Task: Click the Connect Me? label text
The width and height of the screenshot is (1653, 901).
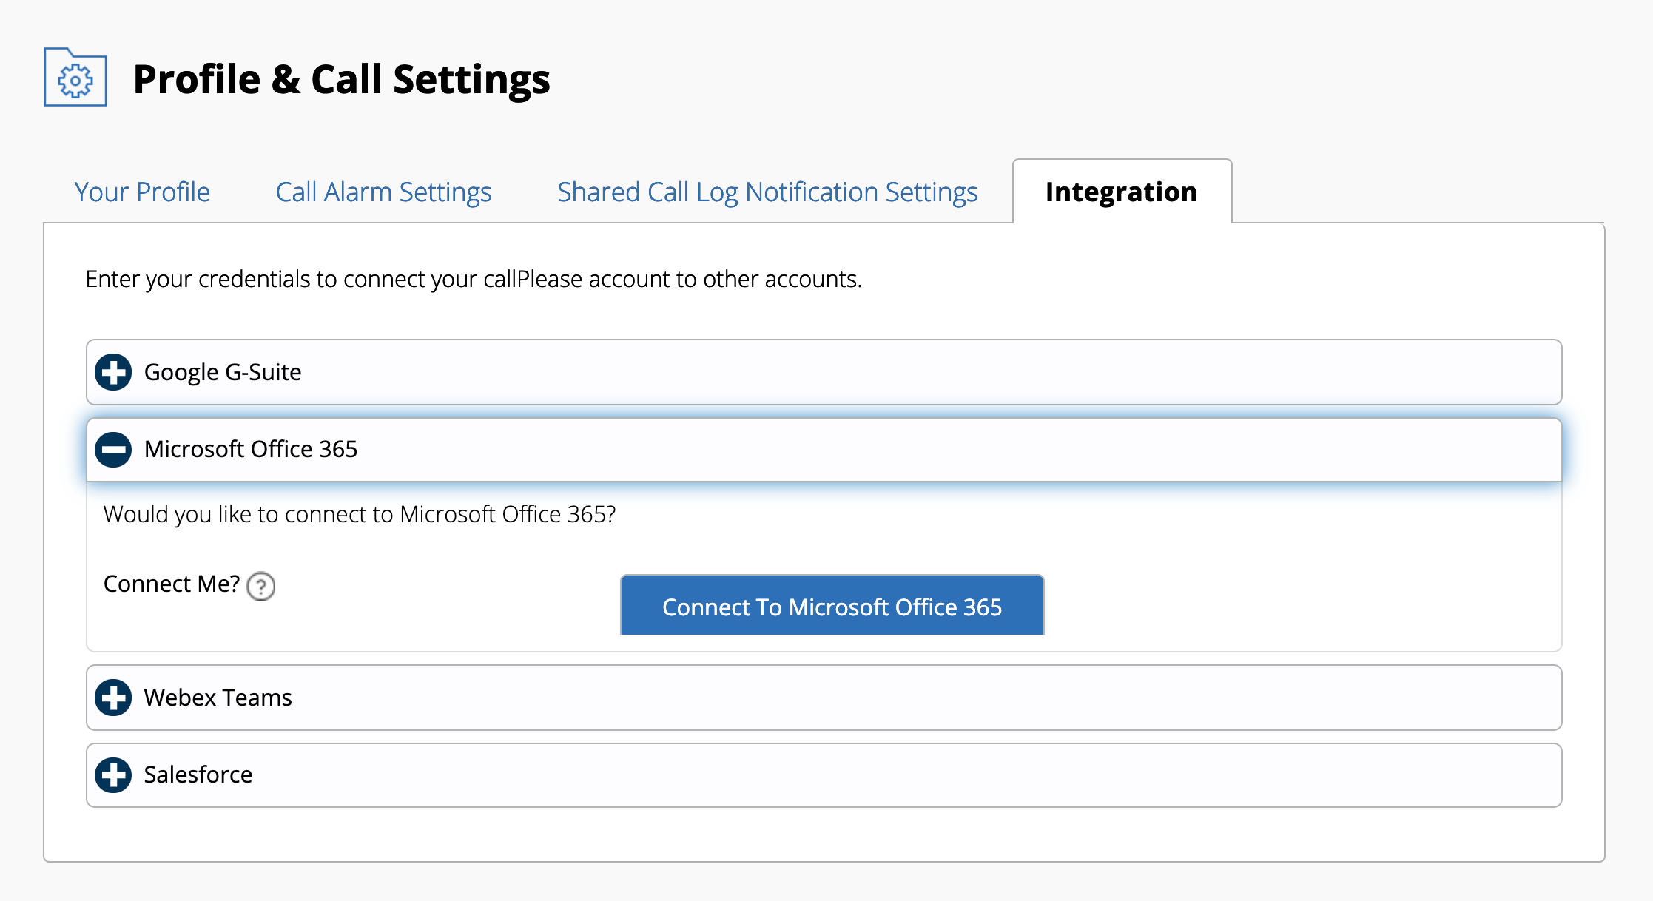Action: (x=172, y=584)
